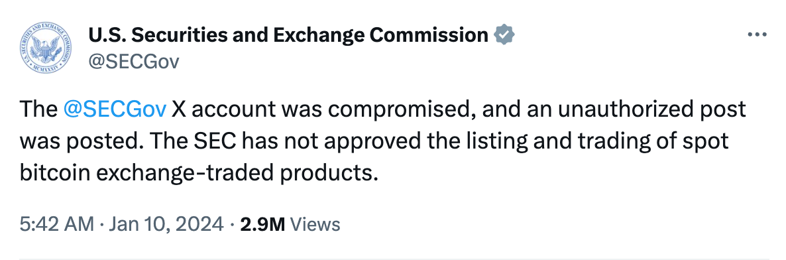Open the SEC seal profile picture
This screenshot has width=786, height=260.
pyautogui.click(x=46, y=47)
